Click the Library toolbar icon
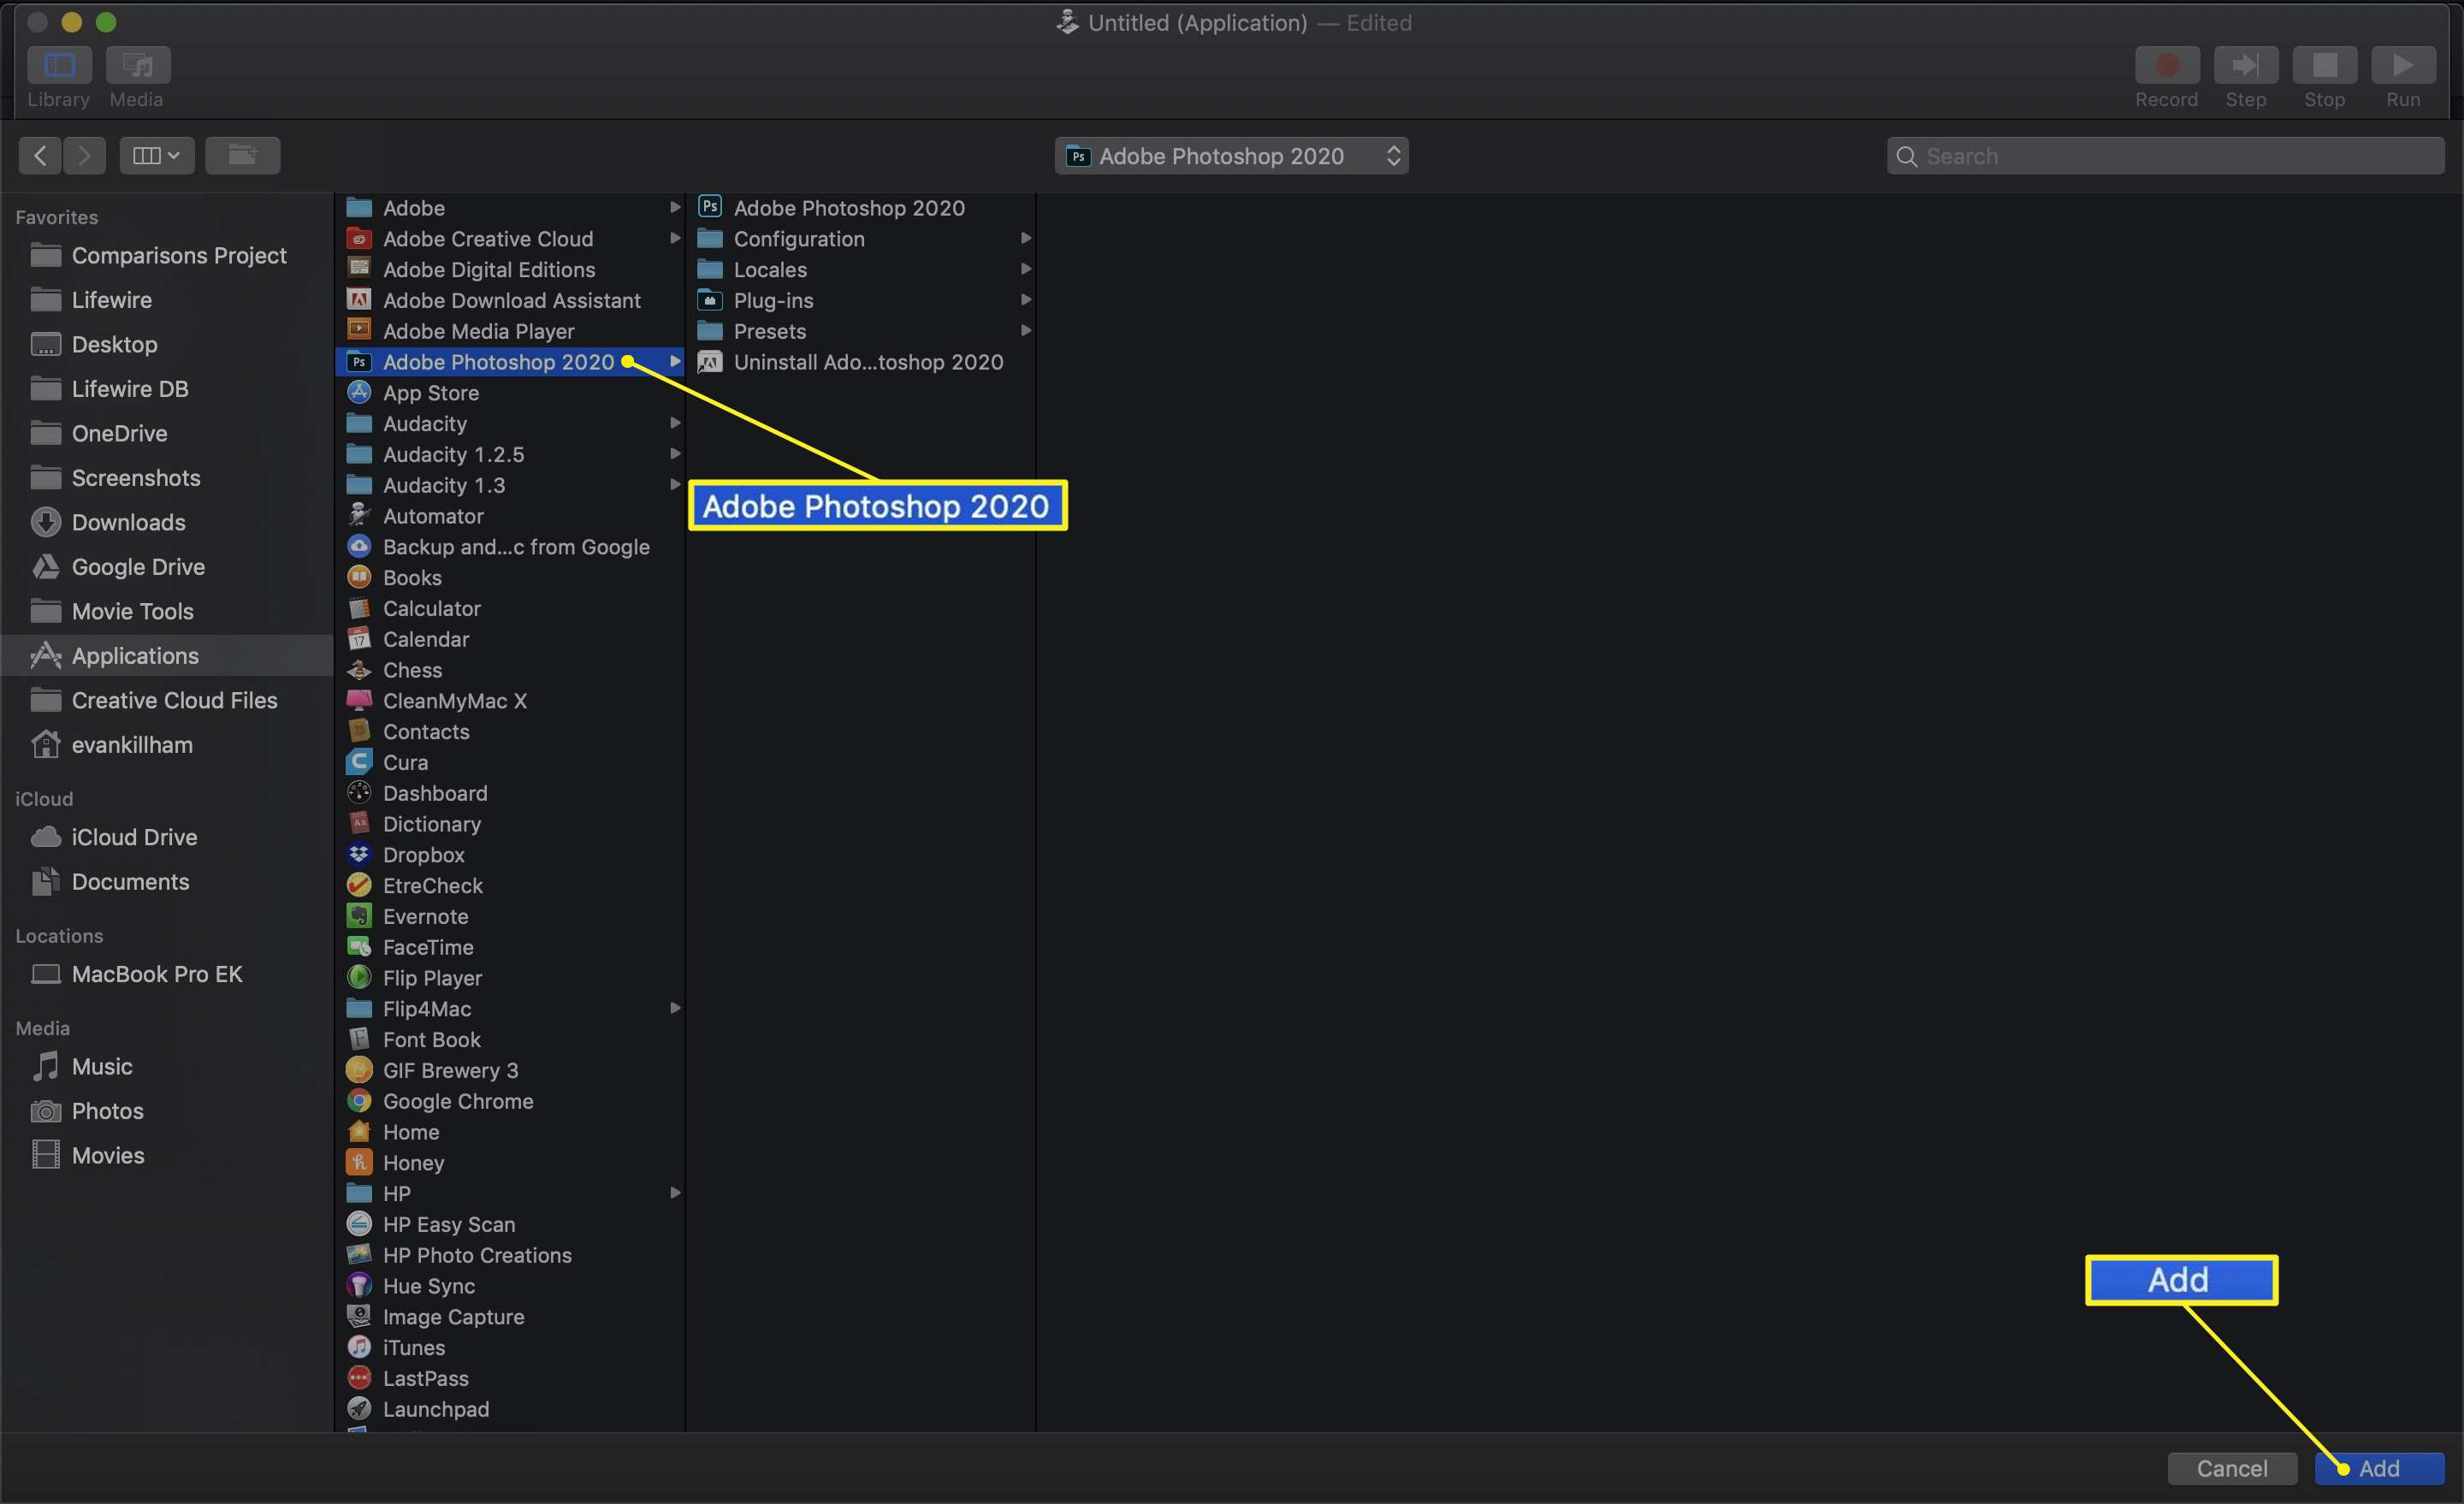Image resolution: width=2464 pixels, height=1504 pixels. pos(59,65)
